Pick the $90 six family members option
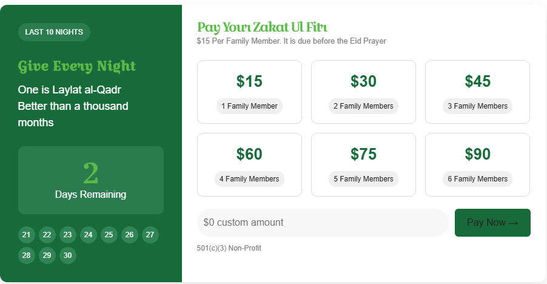Image resolution: width=547 pixels, height=284 pixels. pyautogui.click(x=477, y=164)
